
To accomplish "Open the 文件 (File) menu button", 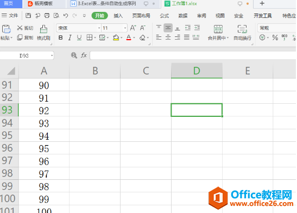I will 10,15.
